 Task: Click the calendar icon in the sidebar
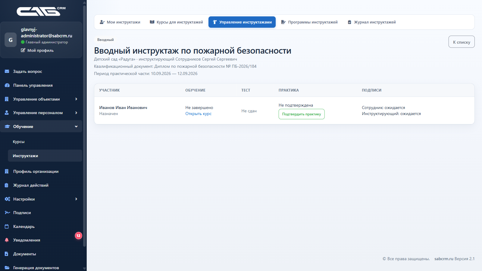7,226
